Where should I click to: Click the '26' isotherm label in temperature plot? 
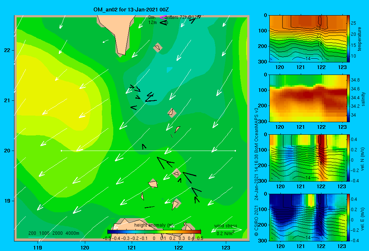318,28
